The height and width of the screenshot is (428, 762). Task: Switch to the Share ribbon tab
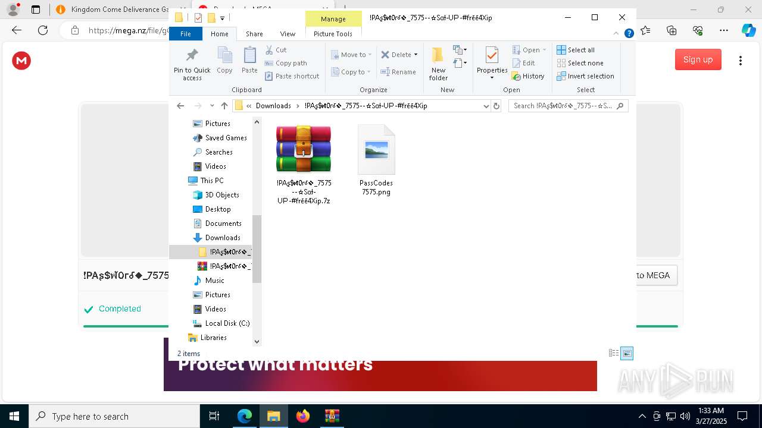(254, 34)
